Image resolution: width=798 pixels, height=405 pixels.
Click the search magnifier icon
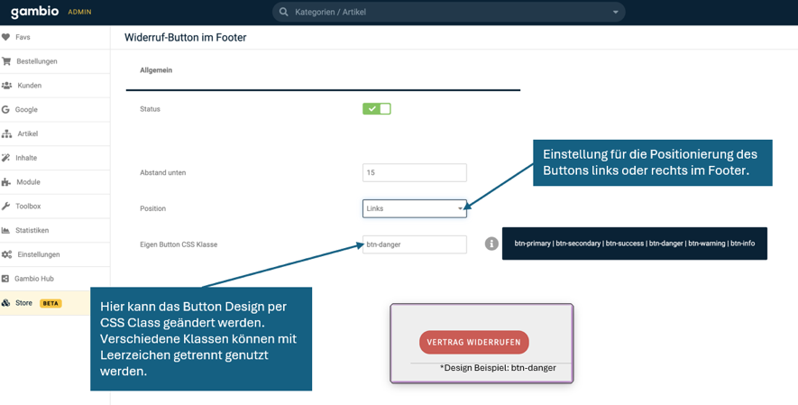[283, 12]
